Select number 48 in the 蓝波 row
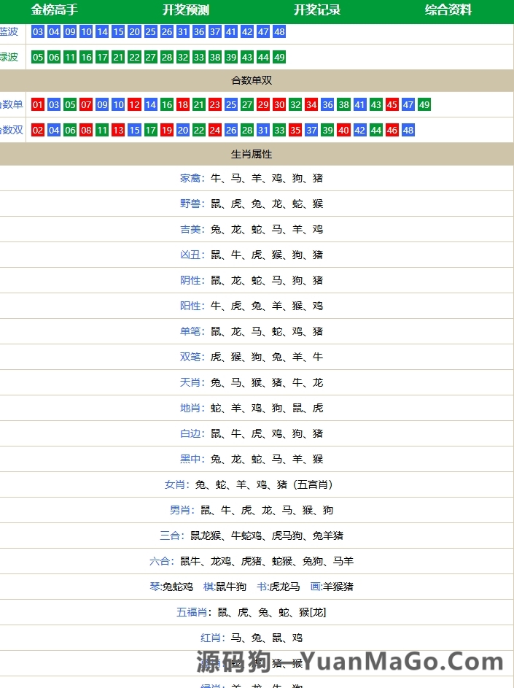Viewport: 514px width, 688px height. [x=279, y=32]
